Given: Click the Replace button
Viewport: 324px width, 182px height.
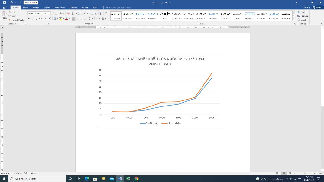Looking at the screenshot, I should 303,16.
